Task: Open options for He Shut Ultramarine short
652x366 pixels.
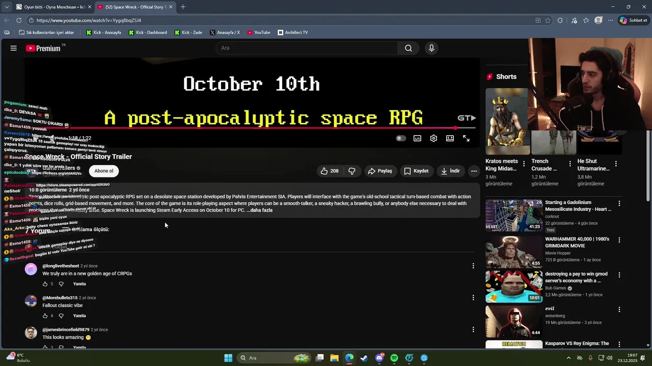Action: pyautogui.click(x=616, y=164)
